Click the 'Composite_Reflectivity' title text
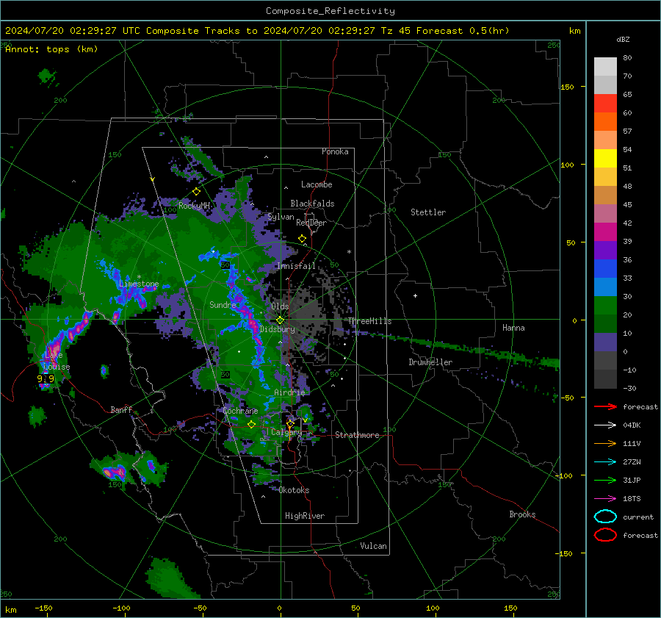 tap(330, 11)
